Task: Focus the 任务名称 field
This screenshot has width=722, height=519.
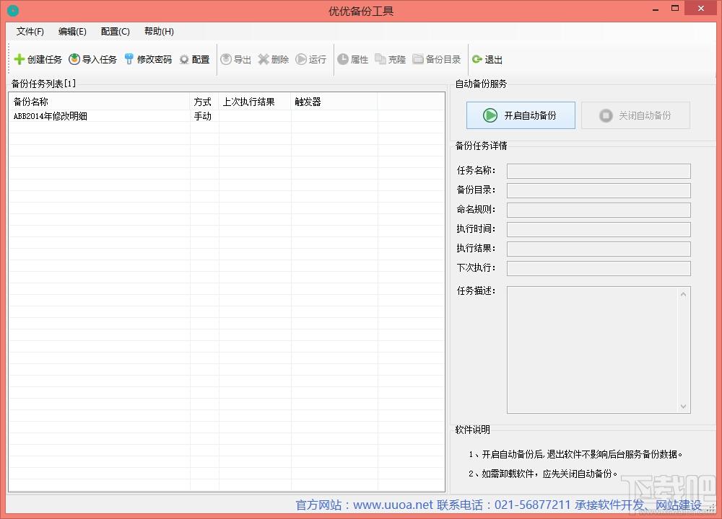Action: coord(599,171)
